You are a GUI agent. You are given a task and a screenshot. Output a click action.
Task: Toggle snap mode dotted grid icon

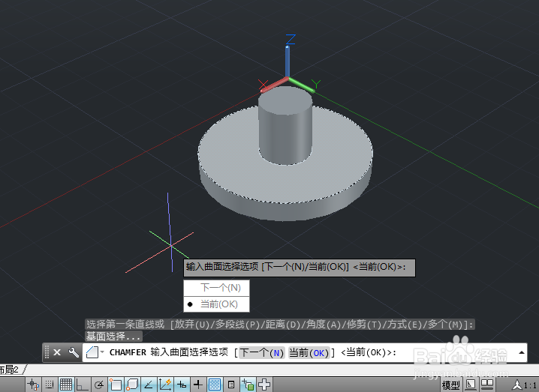coord(50,385)
